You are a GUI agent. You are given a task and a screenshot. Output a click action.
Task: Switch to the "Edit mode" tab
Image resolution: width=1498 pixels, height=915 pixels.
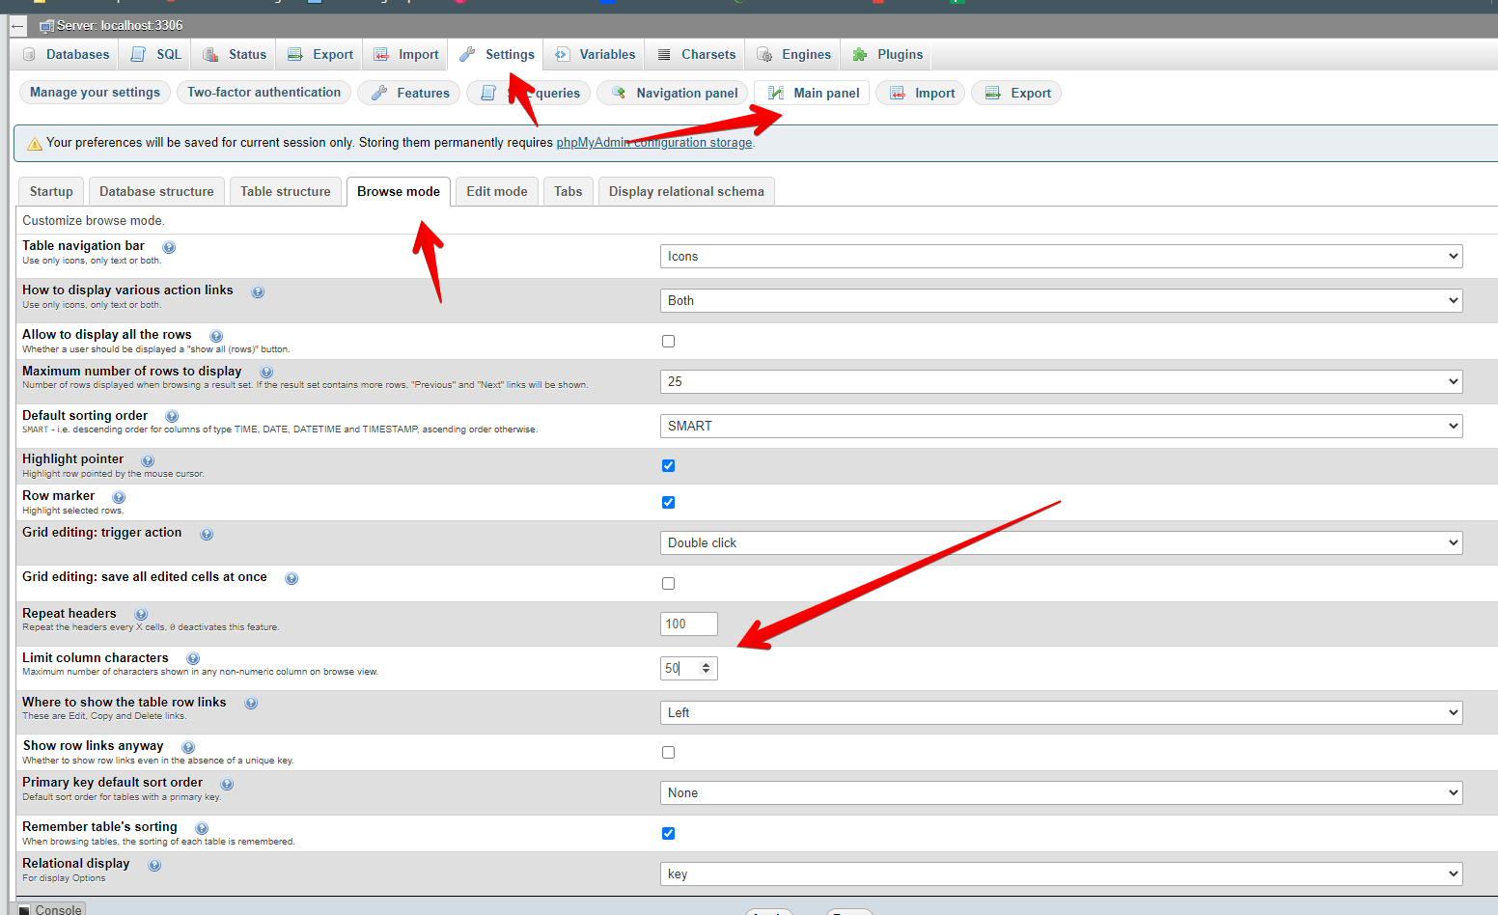tap(496, 191)
